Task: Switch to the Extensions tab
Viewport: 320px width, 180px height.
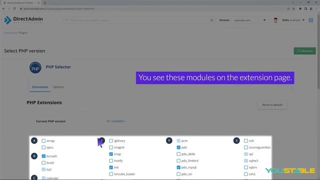Action: (40, 87)
